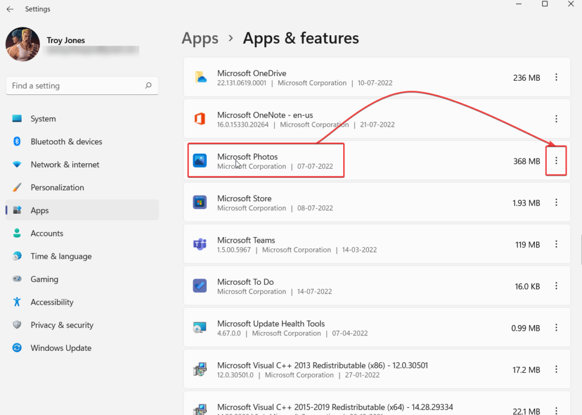Screen dimensions: 582x415
Task: Click the Microsoft OneNote Office icon
Action: 199,119
